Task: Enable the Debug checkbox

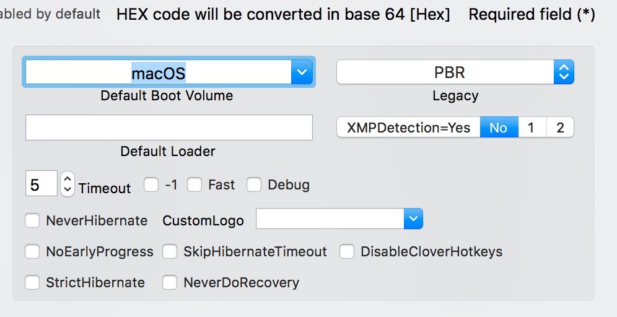Action: point(254,185)
